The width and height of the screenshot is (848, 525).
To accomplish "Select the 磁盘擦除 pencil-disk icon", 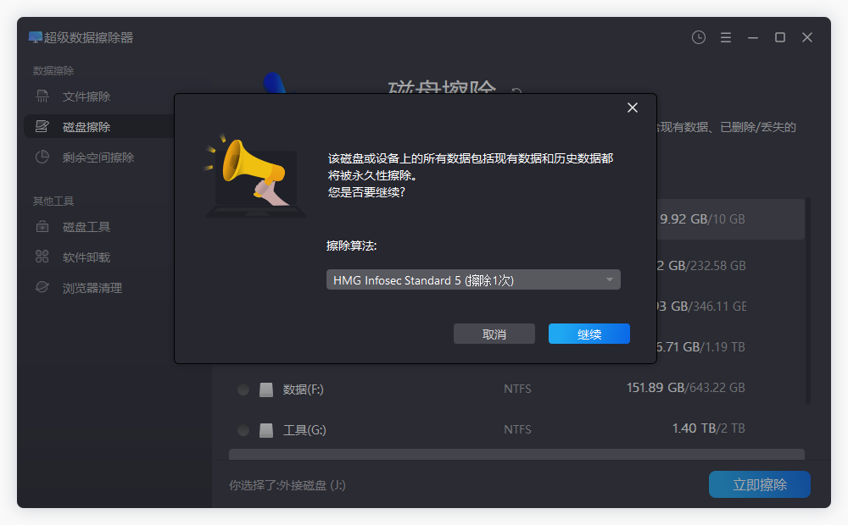I will (42, 126).
